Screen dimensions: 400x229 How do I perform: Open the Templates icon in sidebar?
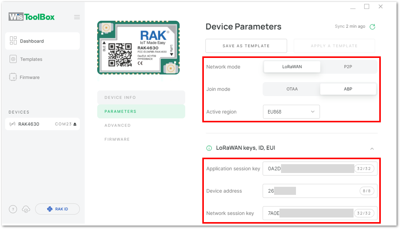[13, 59]
